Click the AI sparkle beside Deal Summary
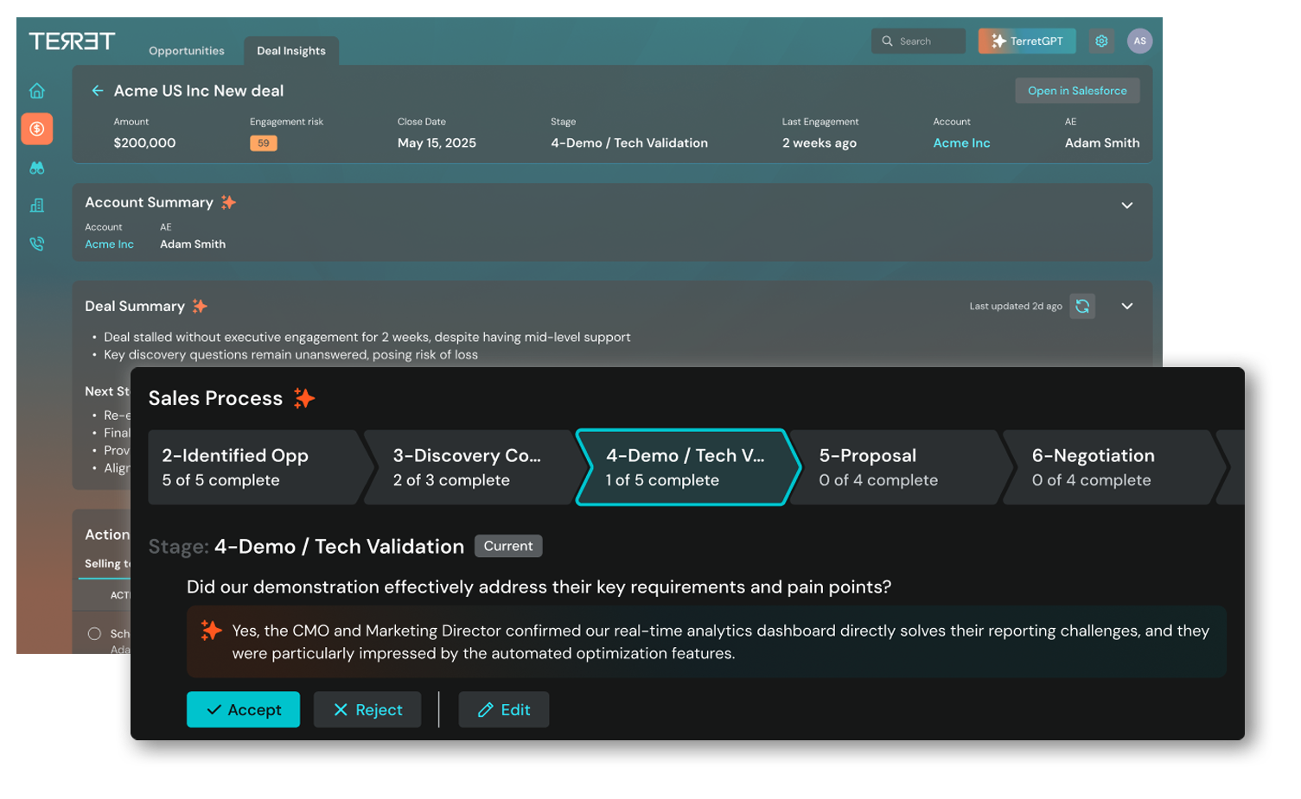 click(x=200, y=306)
